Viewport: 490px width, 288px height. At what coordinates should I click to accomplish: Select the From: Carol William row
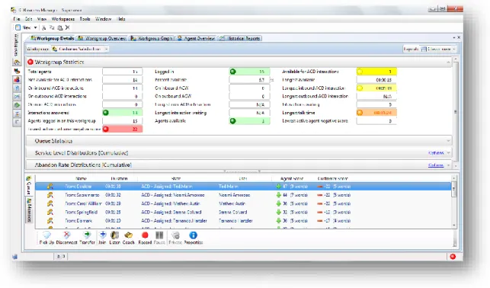(x=243, y=203)
